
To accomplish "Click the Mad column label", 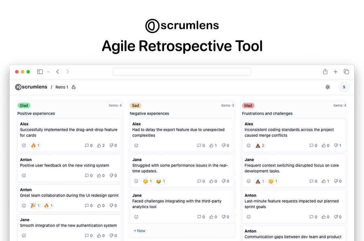I will coord(248,106).
